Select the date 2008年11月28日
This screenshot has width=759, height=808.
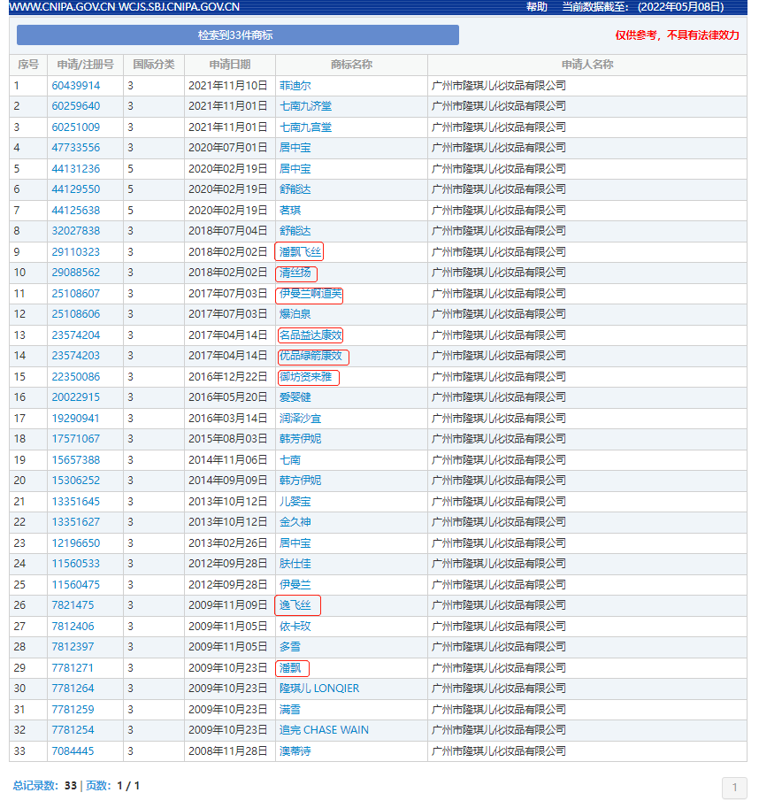tap(227, 751)
